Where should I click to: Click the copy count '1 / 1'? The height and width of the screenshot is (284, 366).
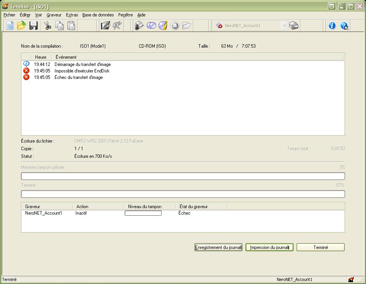(x=79, y=149)
